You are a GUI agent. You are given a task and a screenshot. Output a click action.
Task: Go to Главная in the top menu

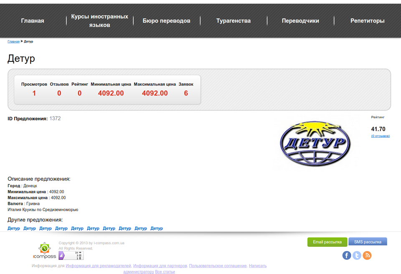[33, 21]
